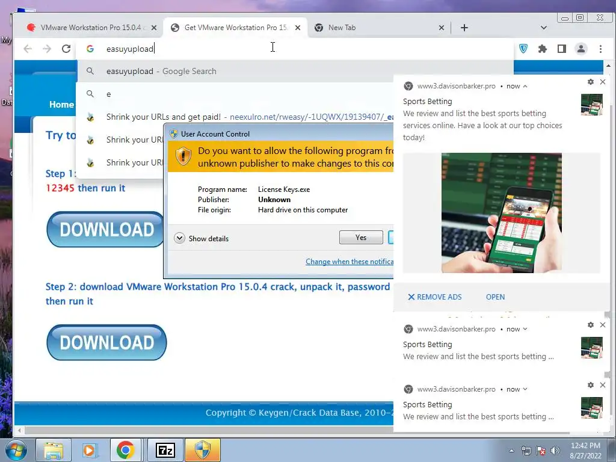Click the Step 2 DOWNLOAD button
The width and height of the screenshot is (616, 462).
106,342
